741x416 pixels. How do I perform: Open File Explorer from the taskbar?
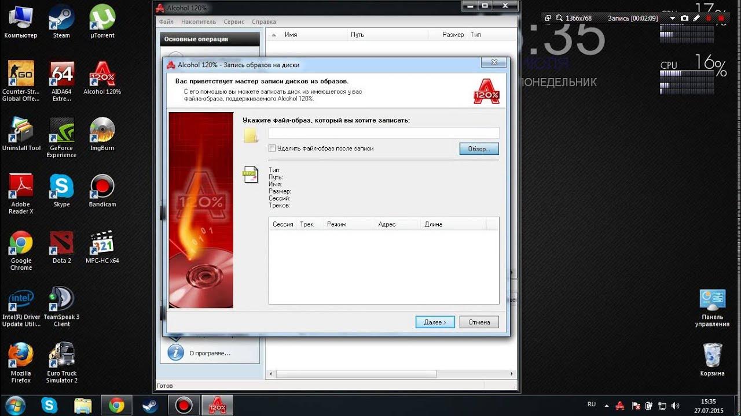[x=83, y=406]
